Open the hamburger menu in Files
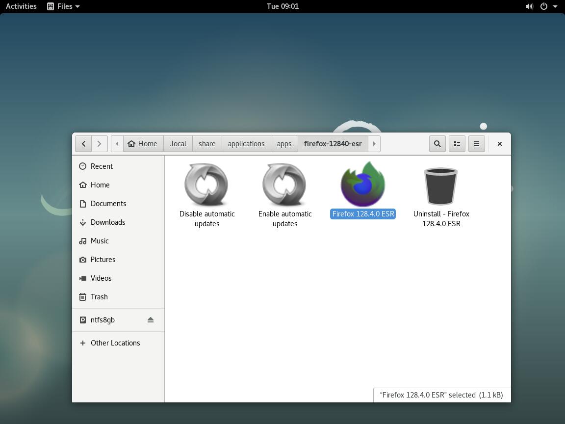Image resolution: width=565 pixels, height=424 pixels. tap(476, 144)
